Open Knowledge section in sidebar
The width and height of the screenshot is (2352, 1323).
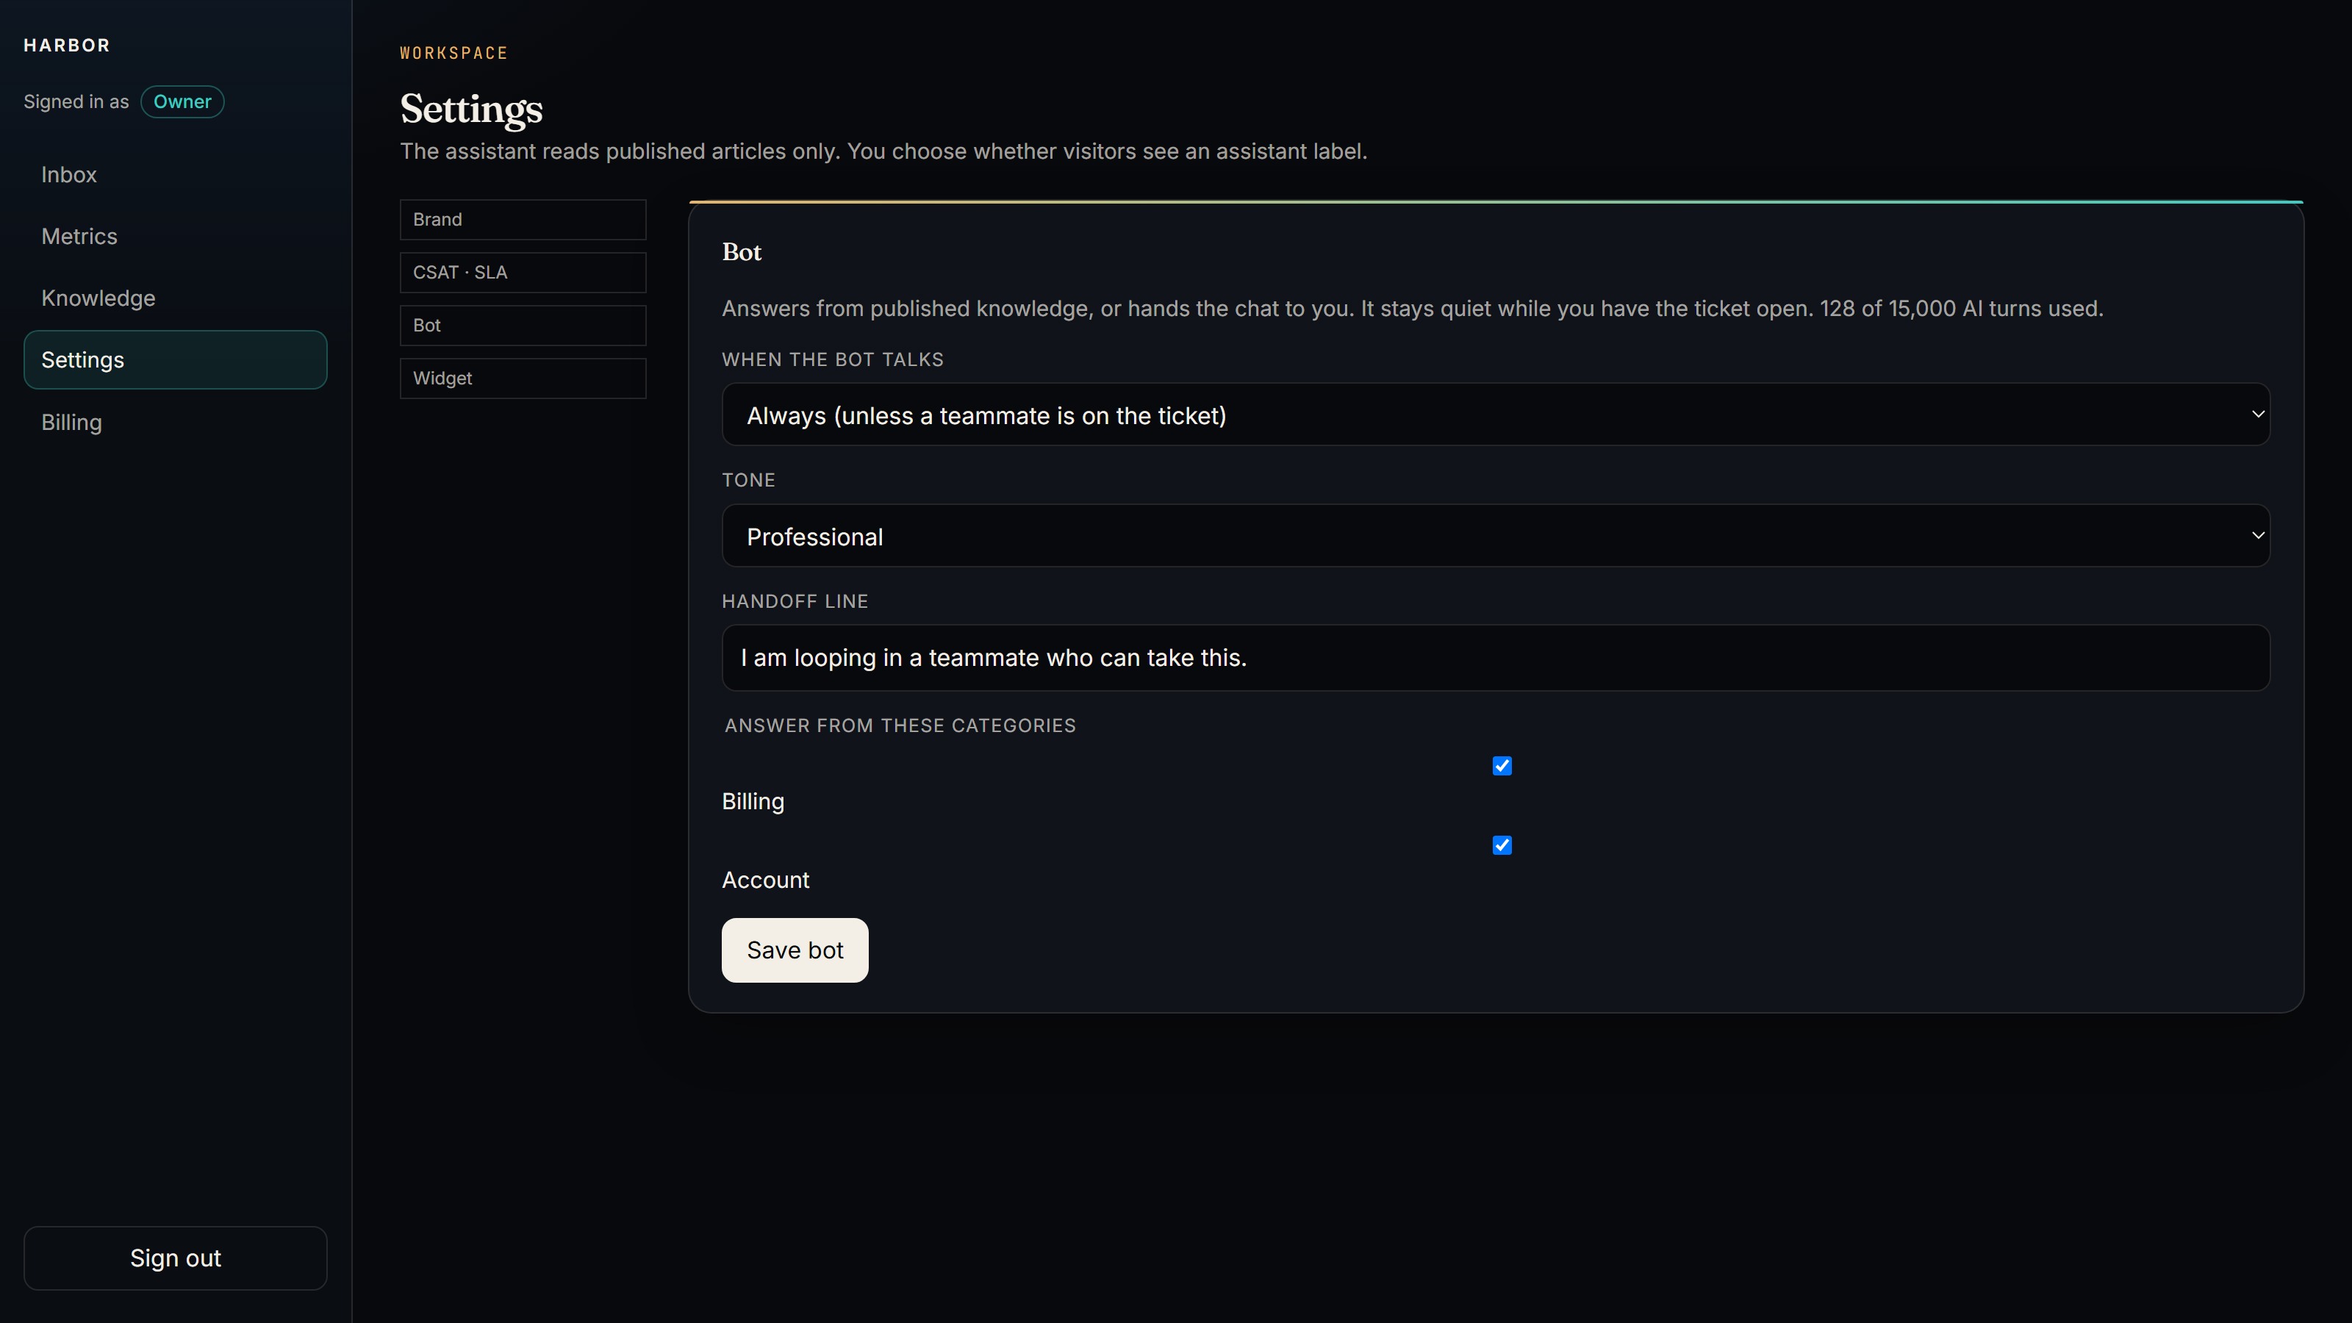click(176, 298)
